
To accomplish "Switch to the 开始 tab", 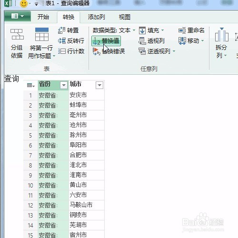I will (43, 17).
